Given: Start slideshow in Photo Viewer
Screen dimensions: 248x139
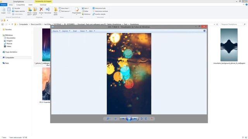Looking at the screenshot, I should click(129, 119).
